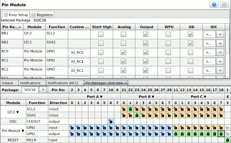Click GPIO output lock for Port C pin 7

[x=221, y=134]
